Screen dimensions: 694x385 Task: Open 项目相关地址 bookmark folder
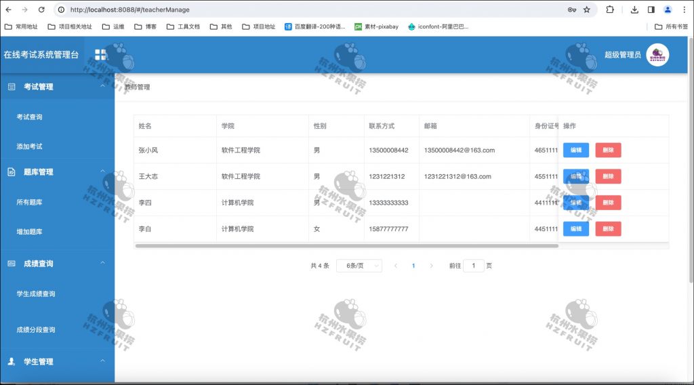click(70, 26)
